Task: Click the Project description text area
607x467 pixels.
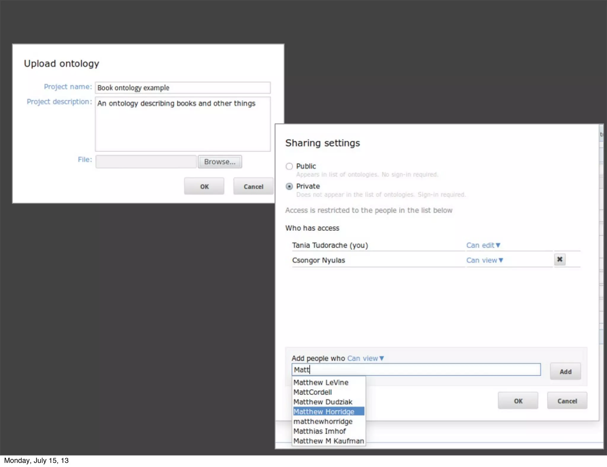Action: (183, 124)
